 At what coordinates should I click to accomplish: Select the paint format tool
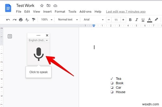(33, 20)
